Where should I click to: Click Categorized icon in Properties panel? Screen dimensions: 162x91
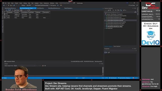[x=105, y=52]
